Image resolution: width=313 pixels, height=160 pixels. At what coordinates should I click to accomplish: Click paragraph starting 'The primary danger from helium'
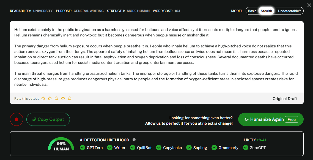tap(154, 55)
